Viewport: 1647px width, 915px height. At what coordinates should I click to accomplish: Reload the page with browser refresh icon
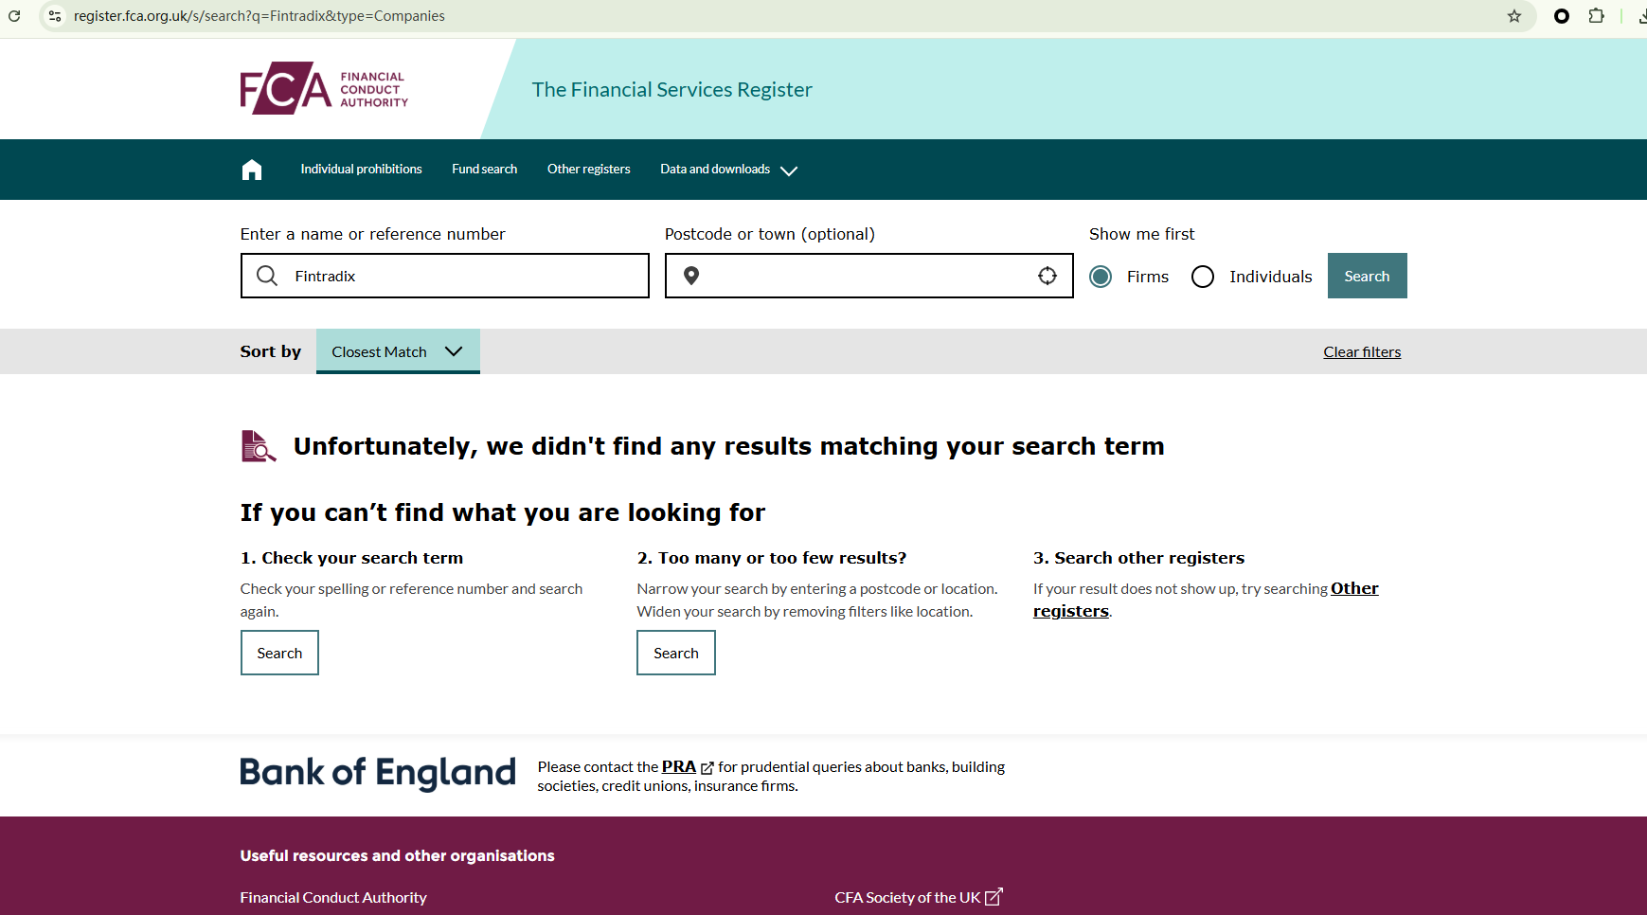(x=14, y=16)
